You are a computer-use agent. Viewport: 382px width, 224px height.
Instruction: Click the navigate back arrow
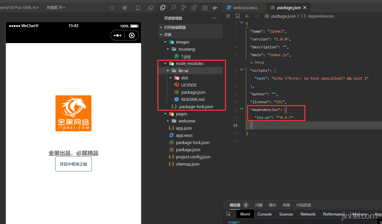pyautogui.click(x=247, y=16)
